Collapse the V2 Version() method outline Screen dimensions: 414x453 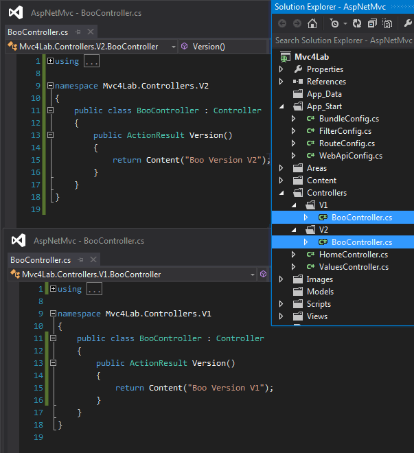(x=50, y=135)
